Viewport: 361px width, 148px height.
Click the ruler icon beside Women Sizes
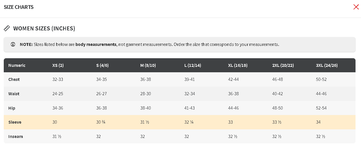click(x=7, y=28)
